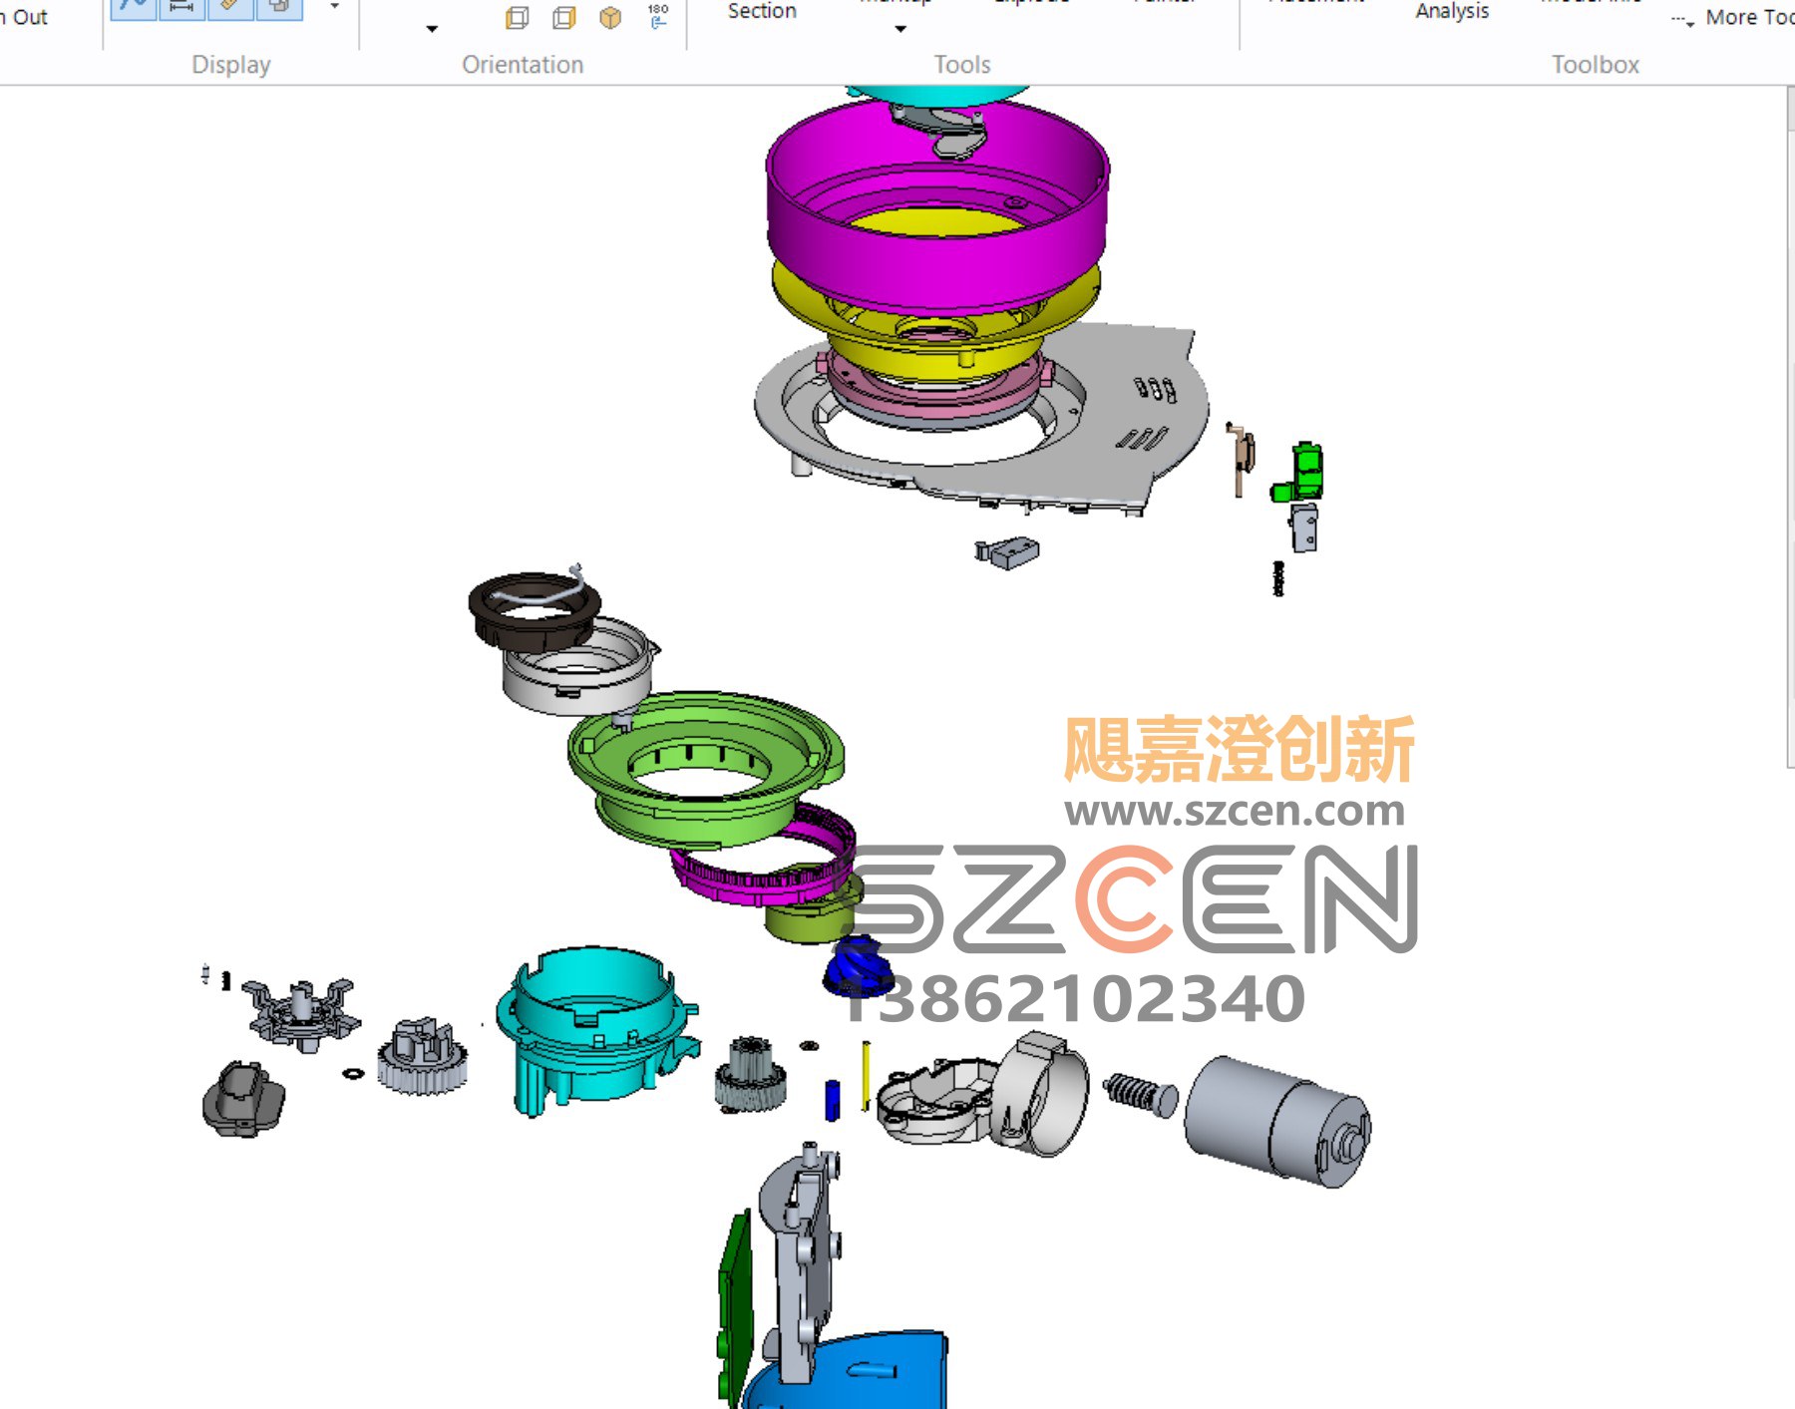The height and width of the screenshot is (1409, 1795).
Task: Select the wireframe box view icon
Action: coord(517,18)
